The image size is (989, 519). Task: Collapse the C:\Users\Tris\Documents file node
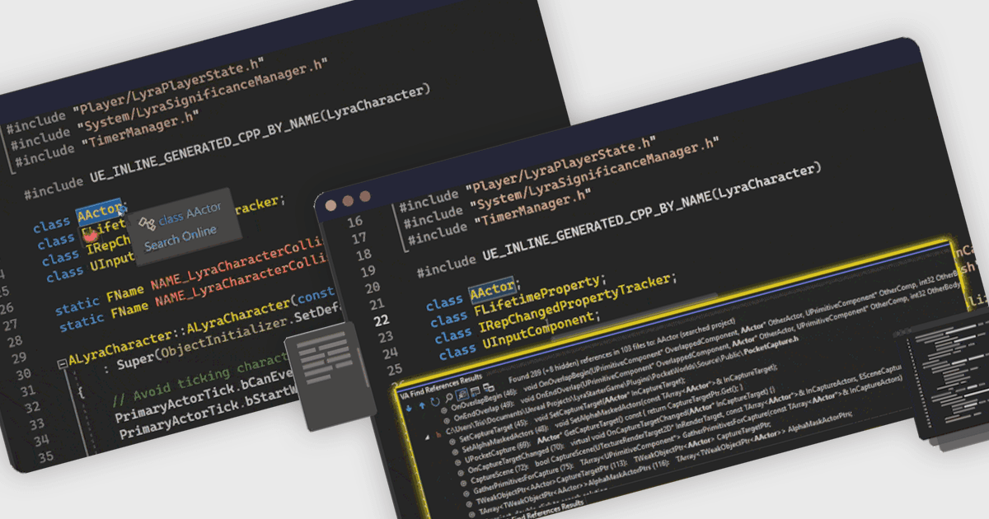tap(427, 437)
